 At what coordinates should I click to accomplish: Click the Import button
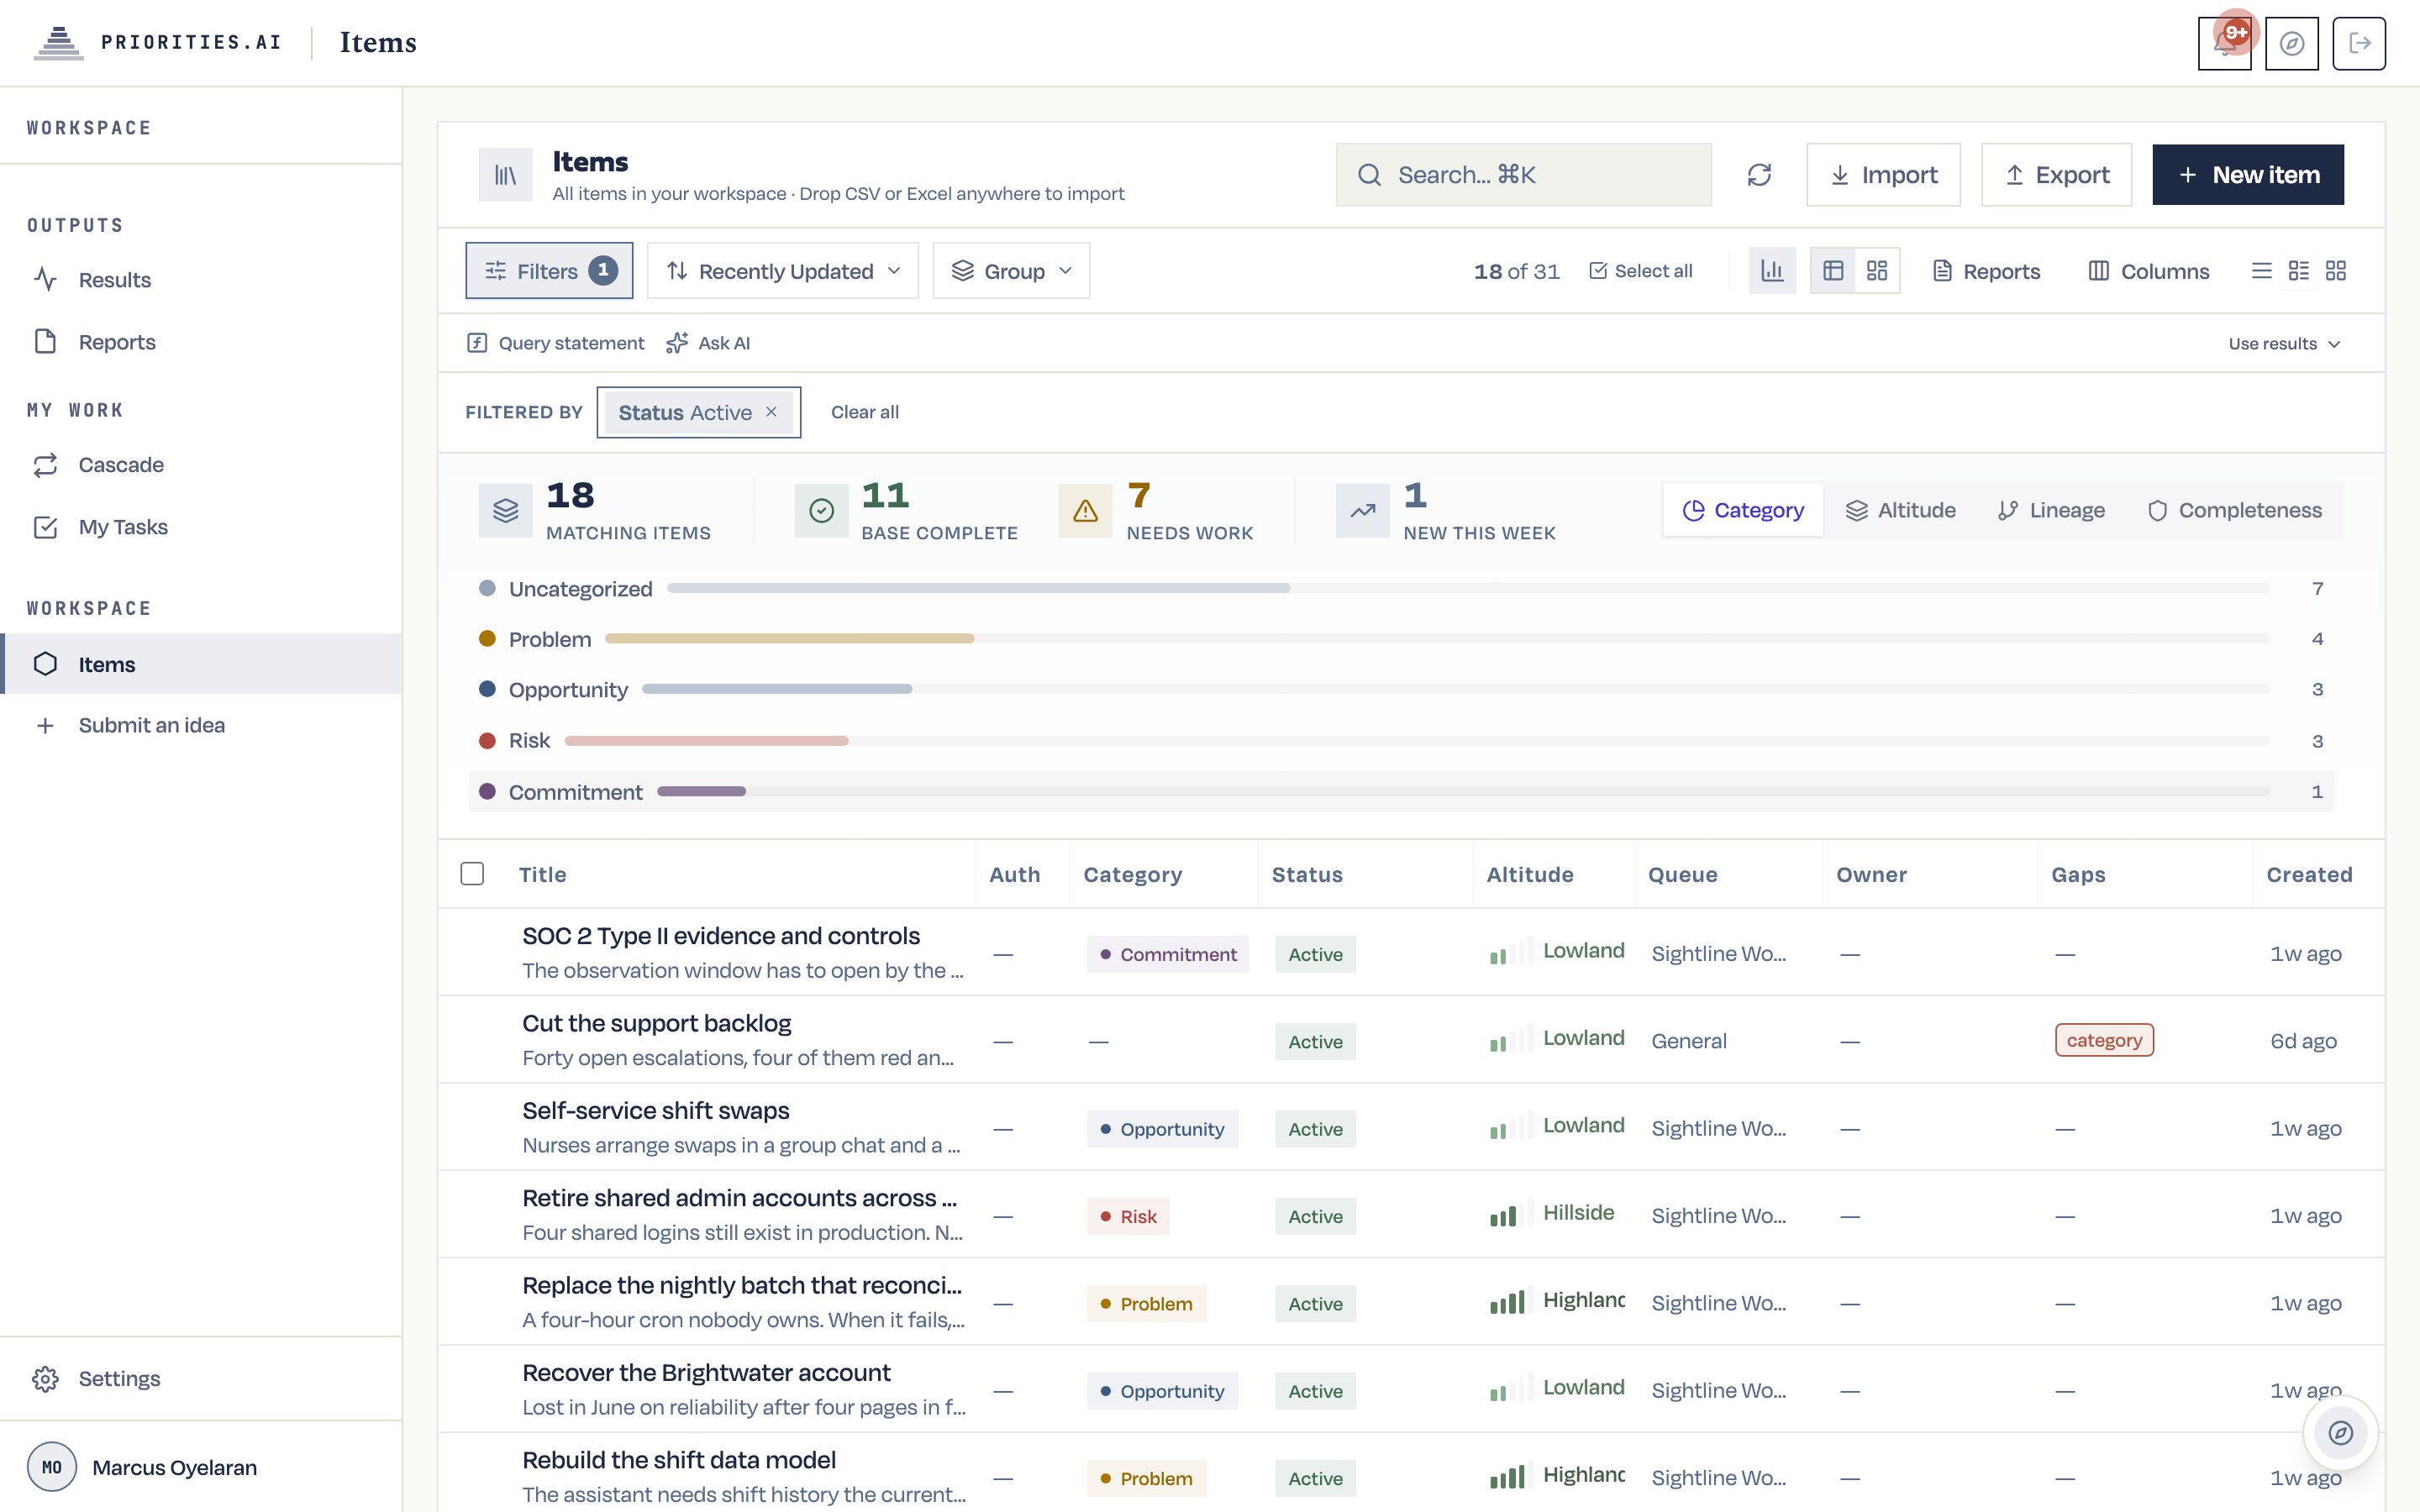pos(1883,175)
